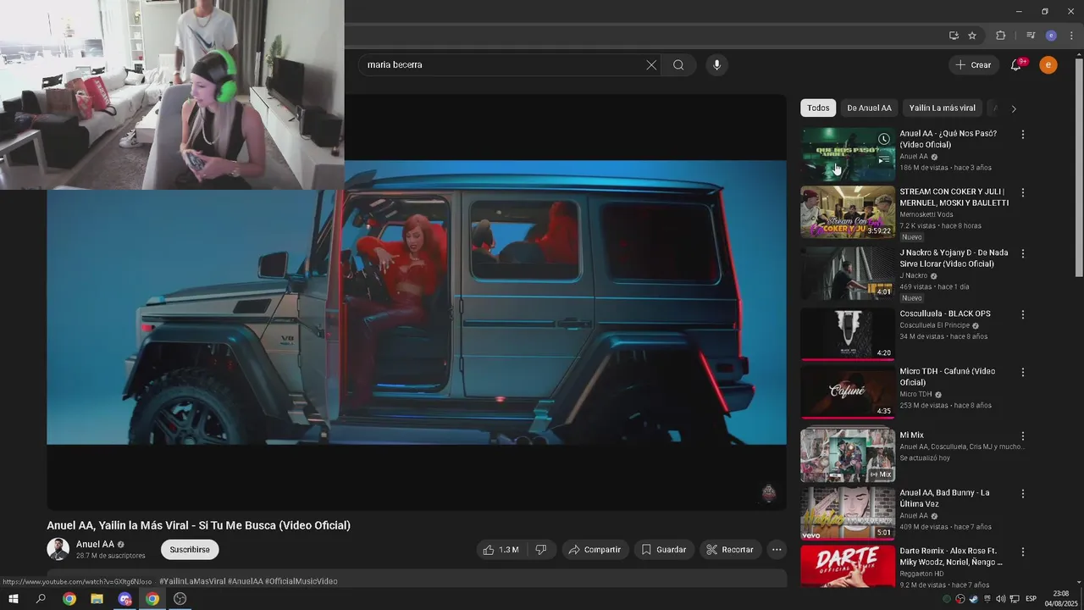
Task: Click the Crear button
Action: (x=974, y=65)
